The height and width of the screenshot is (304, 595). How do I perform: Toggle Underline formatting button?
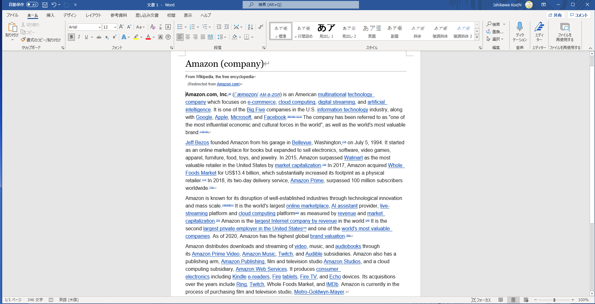pos(86,37)
